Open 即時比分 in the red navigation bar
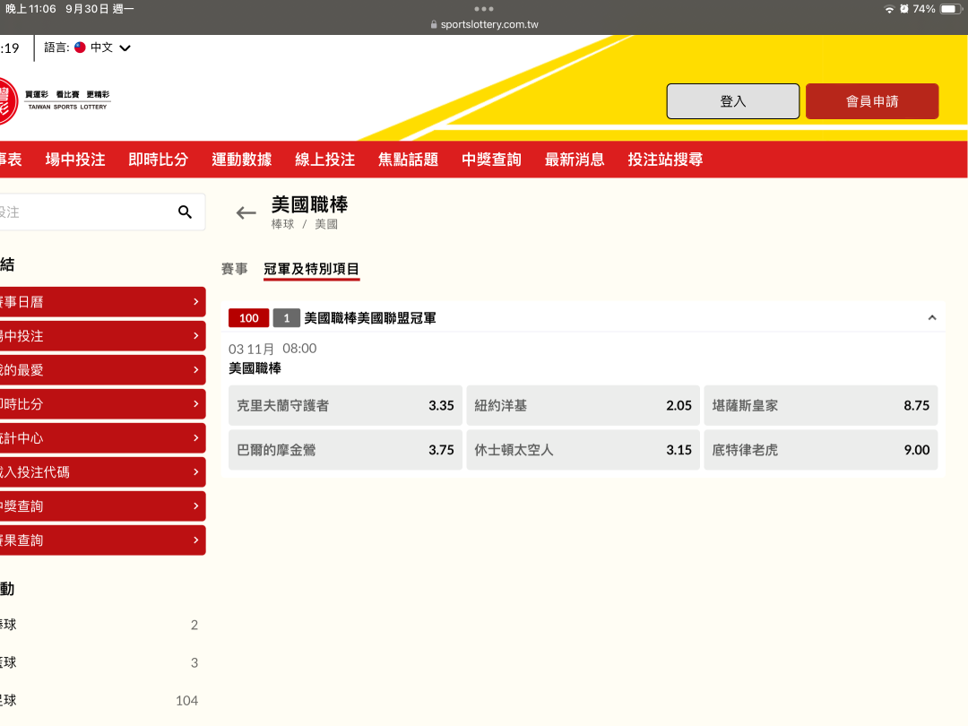Image resolution: width=968 pixels, height=726 pixels. (x=159, y=160)
